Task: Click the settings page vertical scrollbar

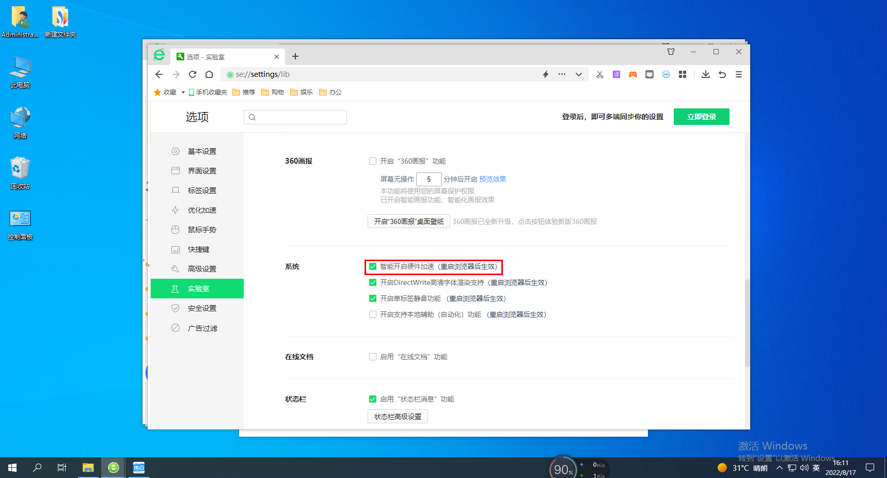Action: click(747, 323)
